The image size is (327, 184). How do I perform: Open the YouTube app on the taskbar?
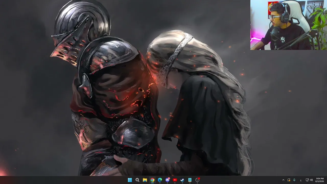175,180
